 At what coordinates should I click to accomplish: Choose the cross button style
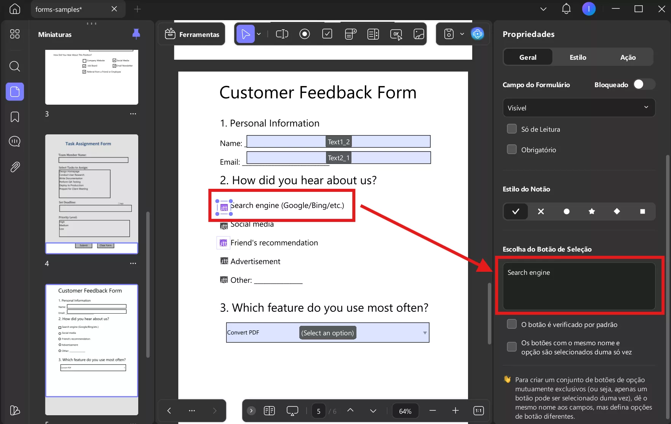click(x=541, y=211)
